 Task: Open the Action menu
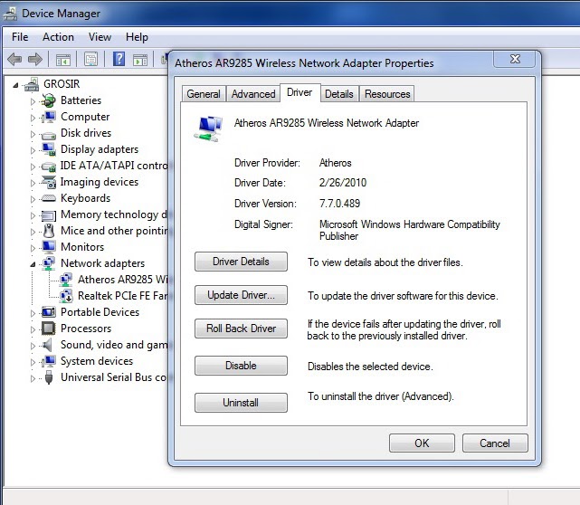coord(58,37)
